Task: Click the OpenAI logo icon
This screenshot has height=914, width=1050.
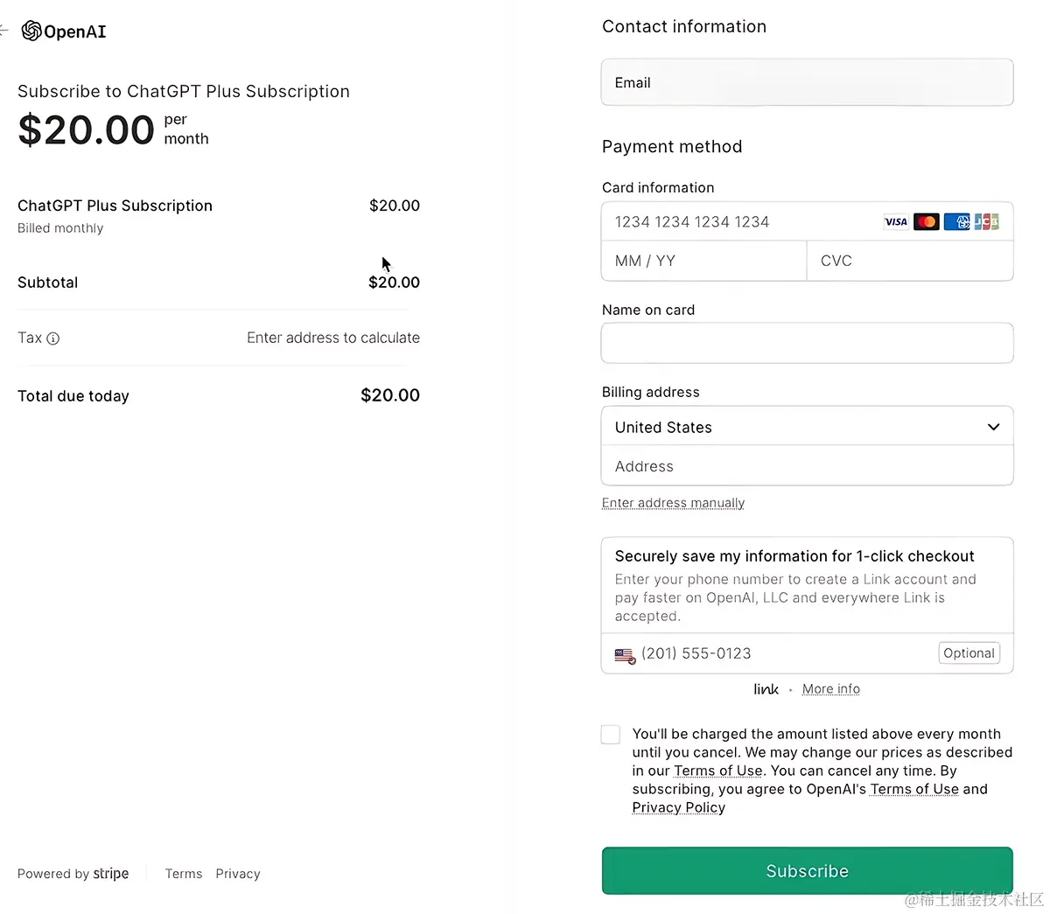Action: [x=31, y=31]
